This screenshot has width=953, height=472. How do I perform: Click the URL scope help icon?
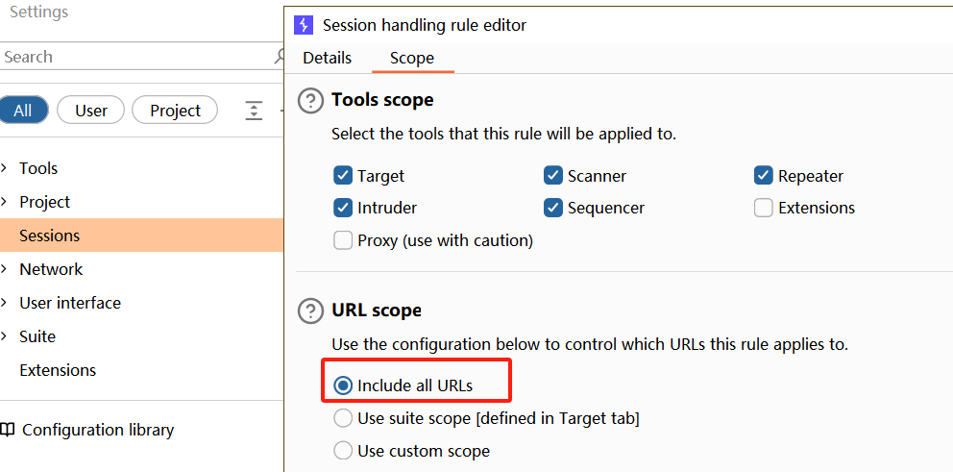[310, 311]
